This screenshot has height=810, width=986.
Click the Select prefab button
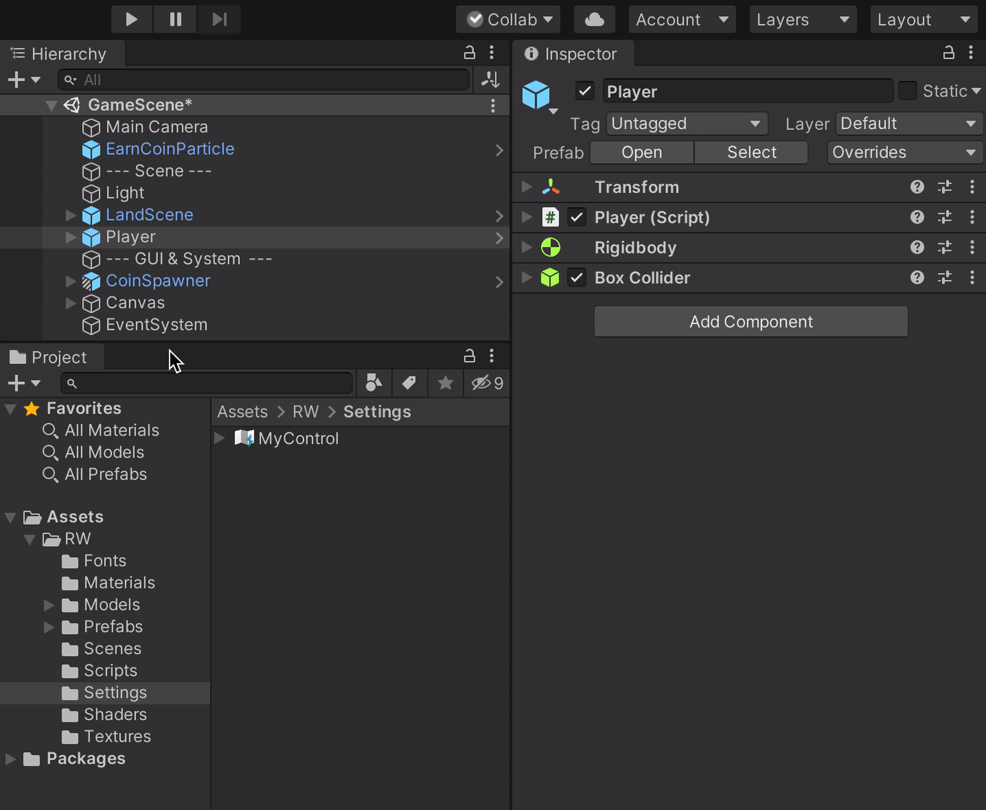click(x=750, y=152)
